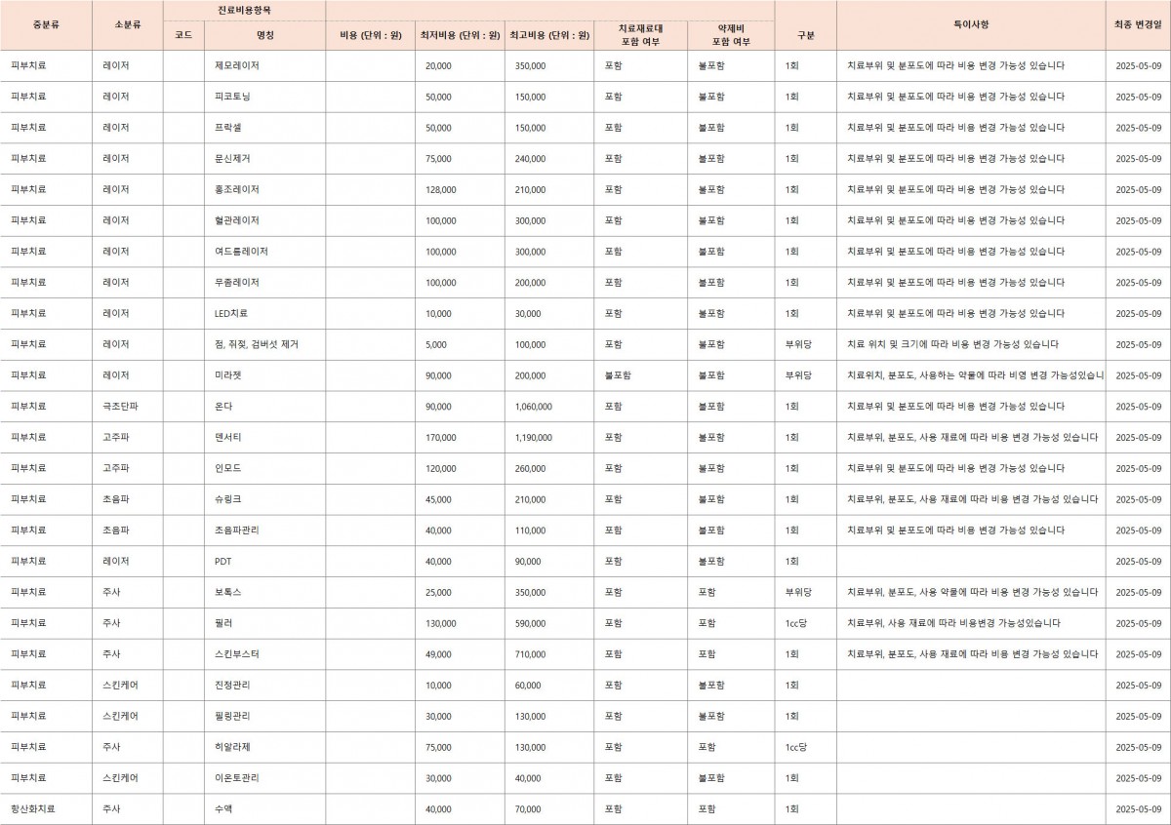
Task: Click the 최저비용 column header
Action: [x=459, y=35]
